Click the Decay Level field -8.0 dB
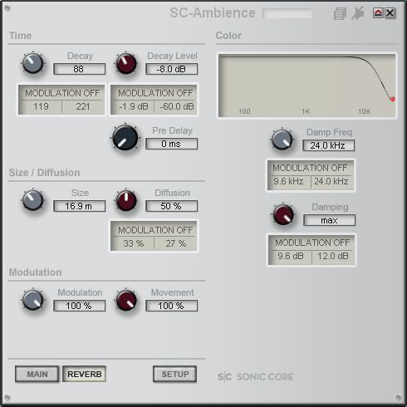Image resolution: width=407 pixels, height=407 pixels. [x=172, y=69]
